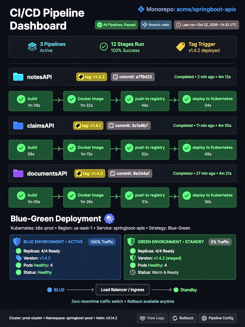This screenshot has width=245, height=327.
Task: Click the documentsAPI purple folder icon
Action: (x=18, y=173)
